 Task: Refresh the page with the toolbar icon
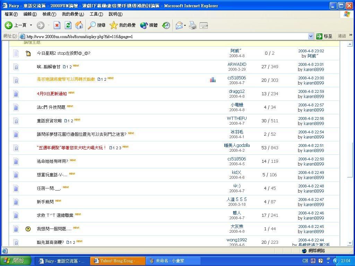68,25
